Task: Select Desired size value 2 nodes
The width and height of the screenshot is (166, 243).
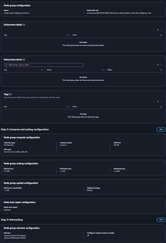Action: [7, 171]
